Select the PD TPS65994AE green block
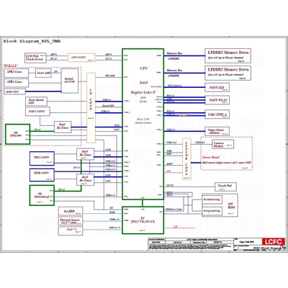This screenshot has width=288, height=288. coord(42,195)
